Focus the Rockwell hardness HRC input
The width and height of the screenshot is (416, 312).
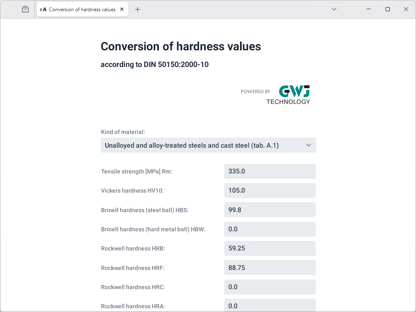(x=270, y=287)
